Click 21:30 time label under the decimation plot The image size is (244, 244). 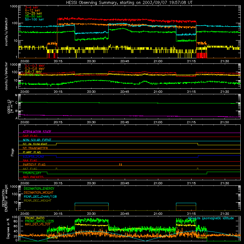click(224, 214)
